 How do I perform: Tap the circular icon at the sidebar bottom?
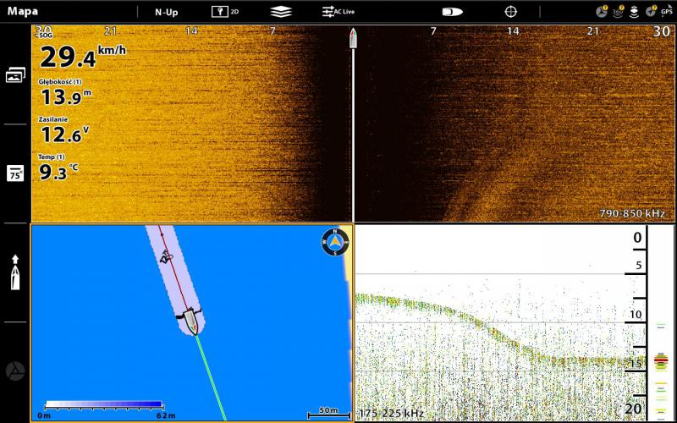point(15,371)
